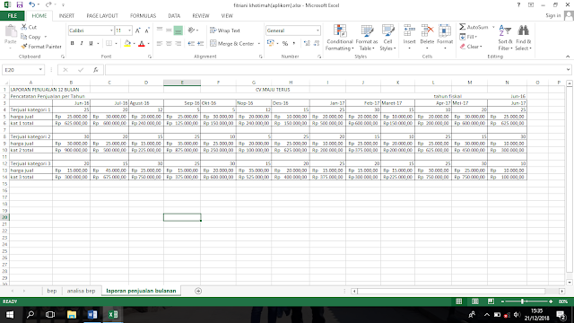Click the Format Painter brush
Viewport: 574px width, 323px height.
point(41,47)
